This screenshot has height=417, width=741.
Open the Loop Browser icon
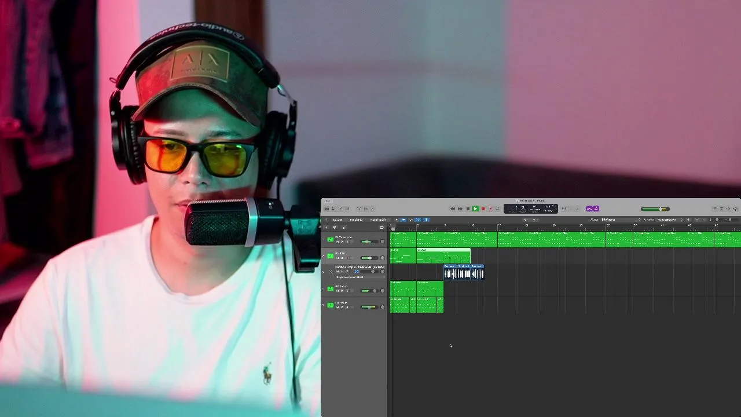[x=729, y=209]
